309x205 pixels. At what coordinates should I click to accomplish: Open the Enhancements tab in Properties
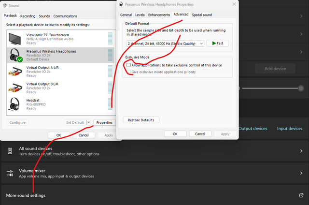159,15
